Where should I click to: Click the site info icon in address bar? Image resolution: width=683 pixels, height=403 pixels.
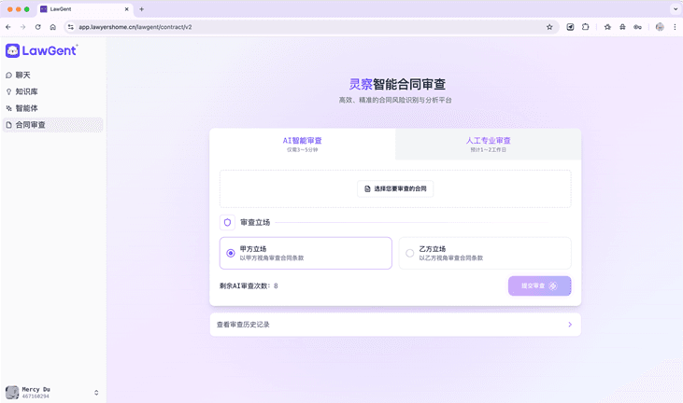(x=71, y=27)
